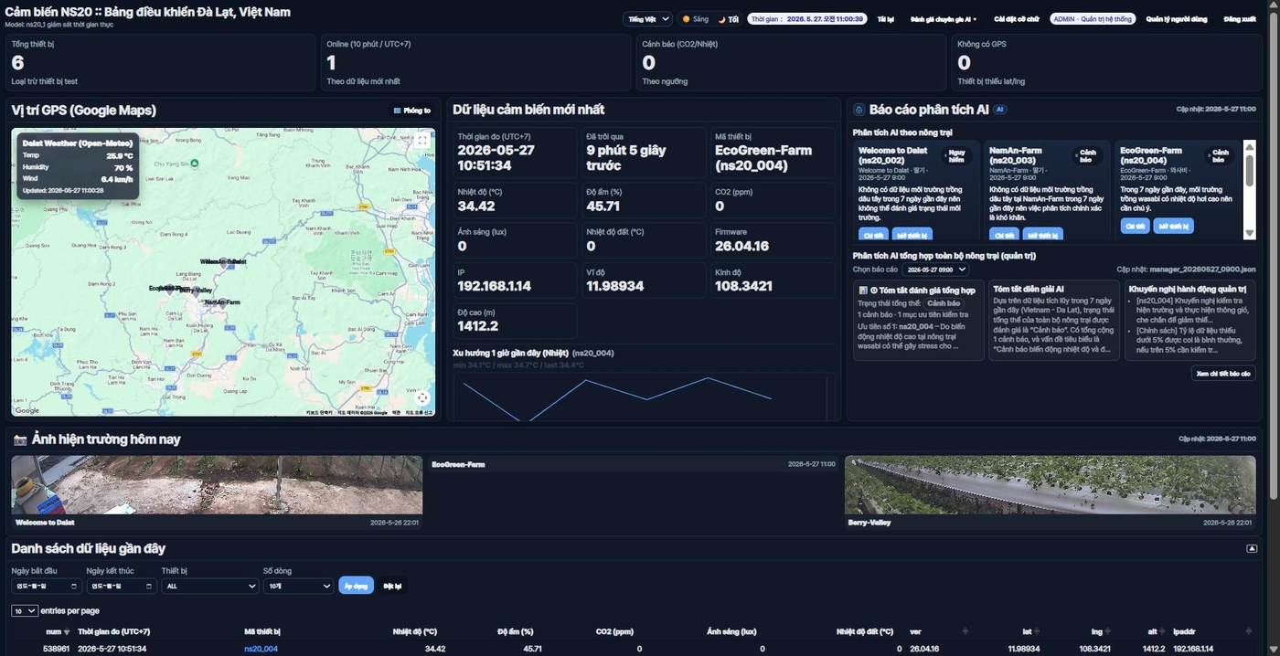Open Thiết bị ALL dropdown

(209, 586)
